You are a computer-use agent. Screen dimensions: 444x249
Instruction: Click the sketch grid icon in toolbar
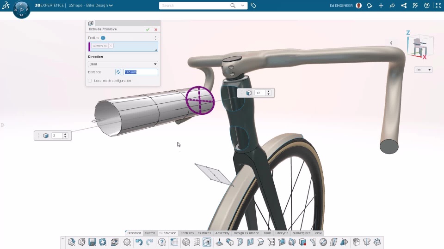click(174, 242)
